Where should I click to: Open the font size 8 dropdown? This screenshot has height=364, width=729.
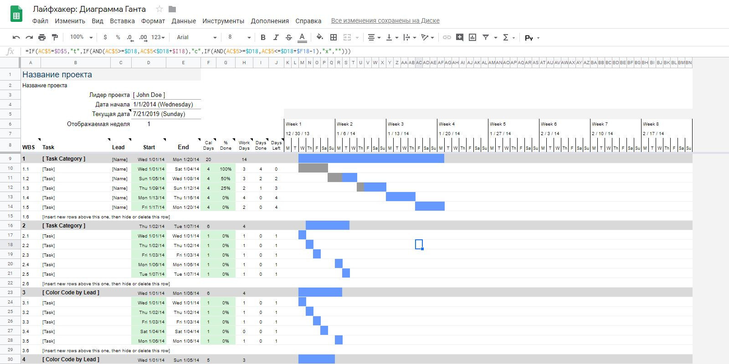(239, 37)
